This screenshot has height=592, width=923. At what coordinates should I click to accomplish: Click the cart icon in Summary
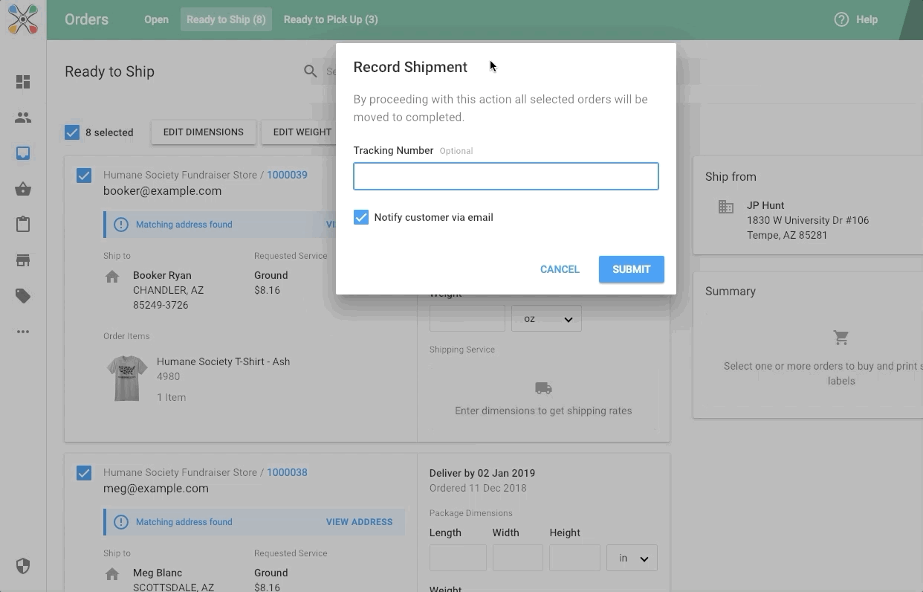(841, 338)
